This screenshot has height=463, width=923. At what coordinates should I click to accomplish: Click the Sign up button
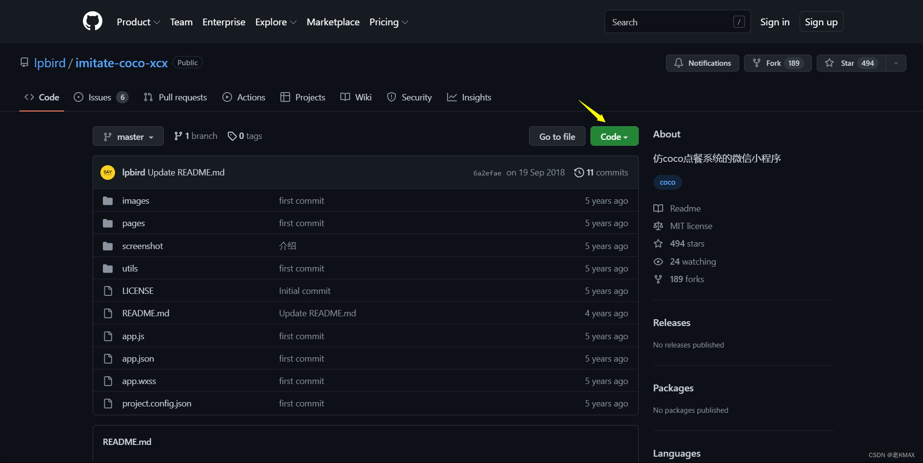[821, 22]
